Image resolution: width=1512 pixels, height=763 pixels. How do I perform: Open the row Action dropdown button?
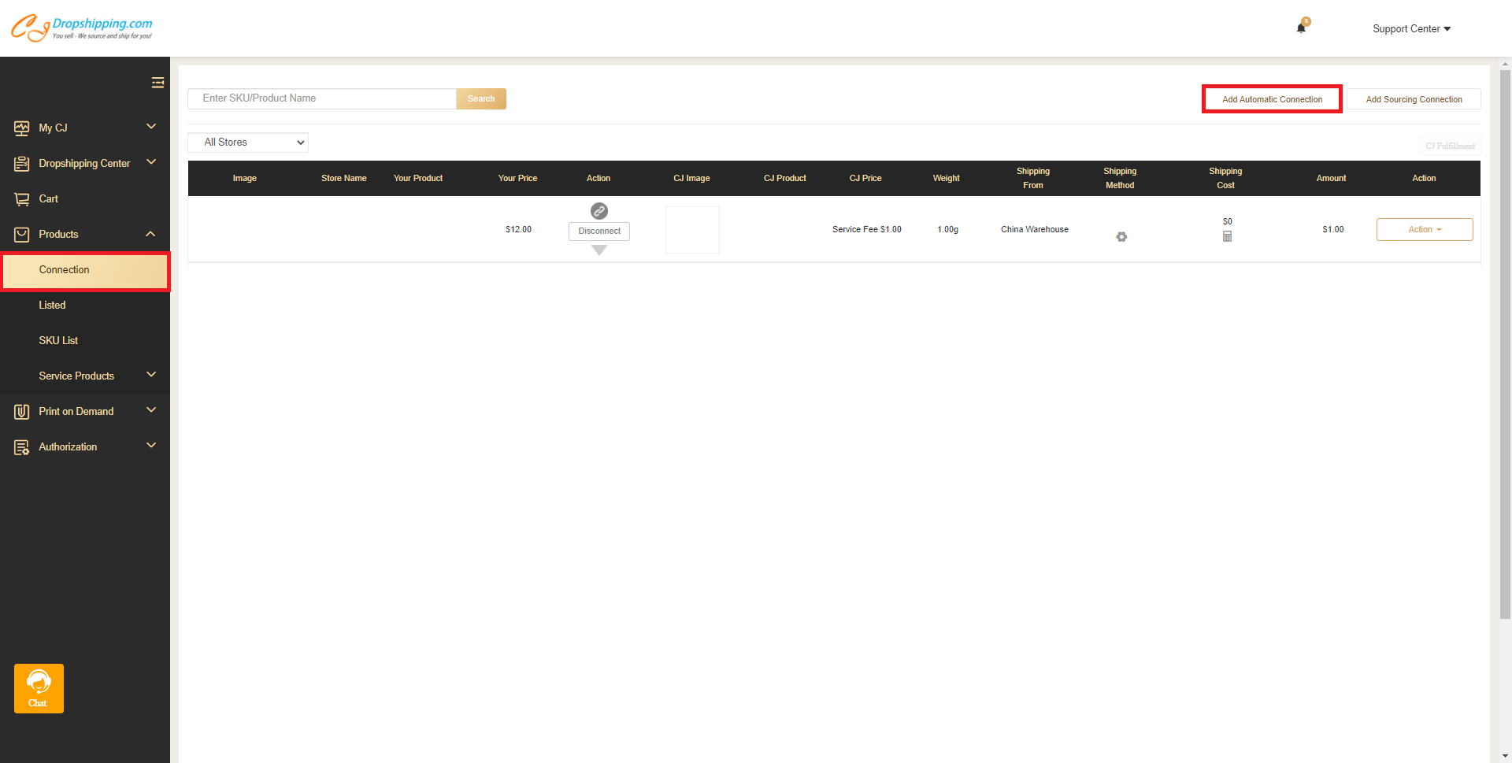coord(1424,230)
